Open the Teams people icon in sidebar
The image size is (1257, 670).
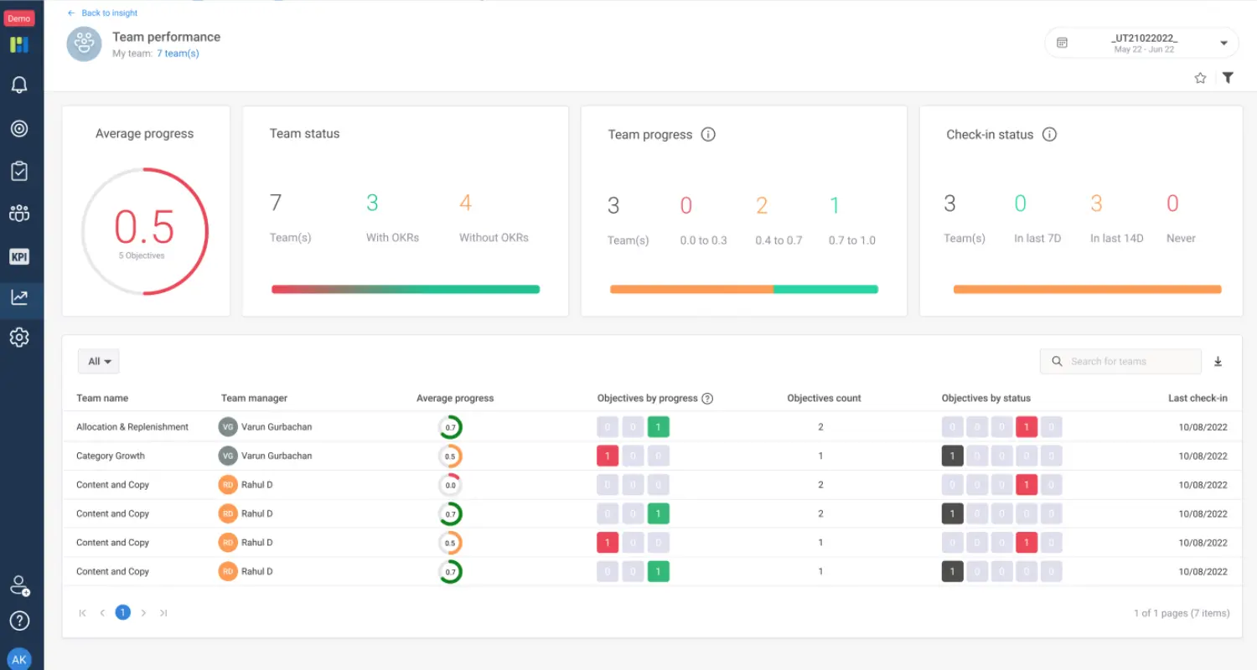[21, 213]
